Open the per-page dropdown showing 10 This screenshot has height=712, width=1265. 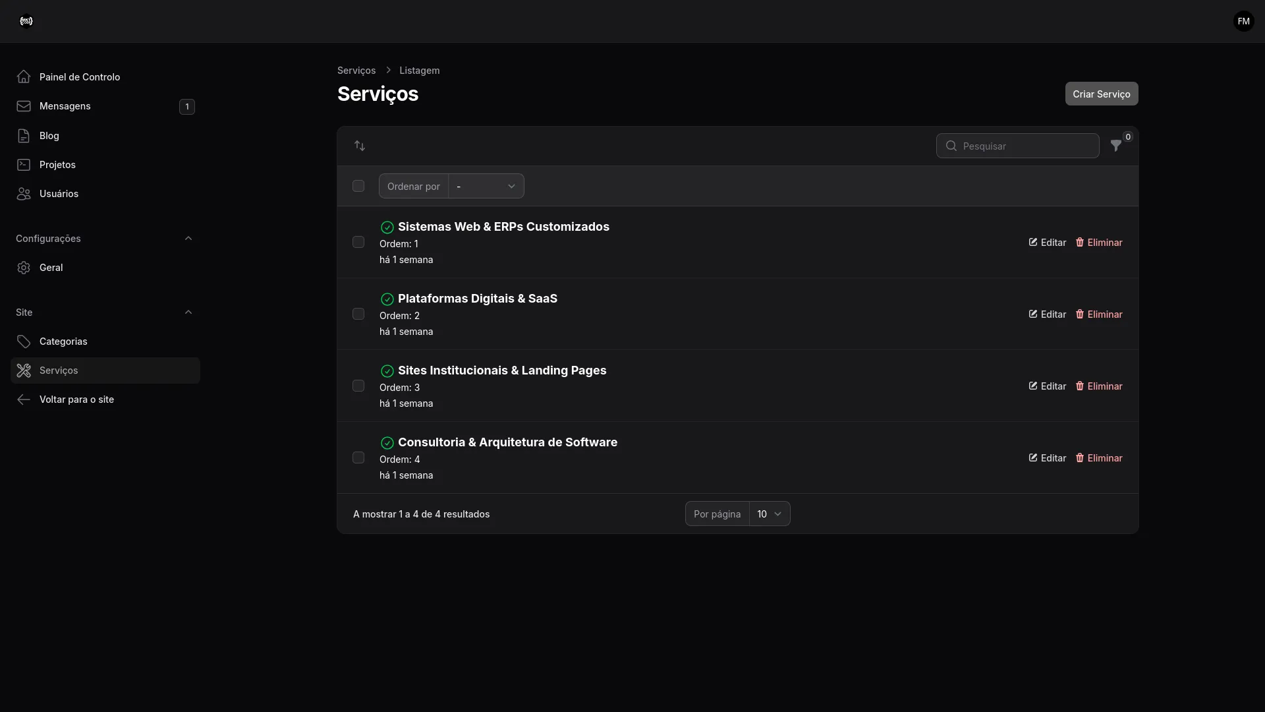click(x=770, y=514)
